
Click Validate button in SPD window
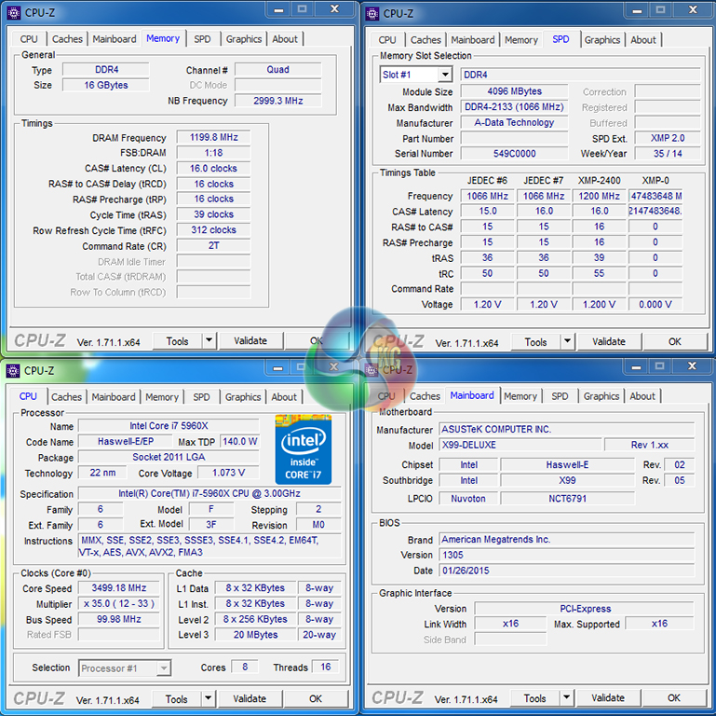[609, 342]
